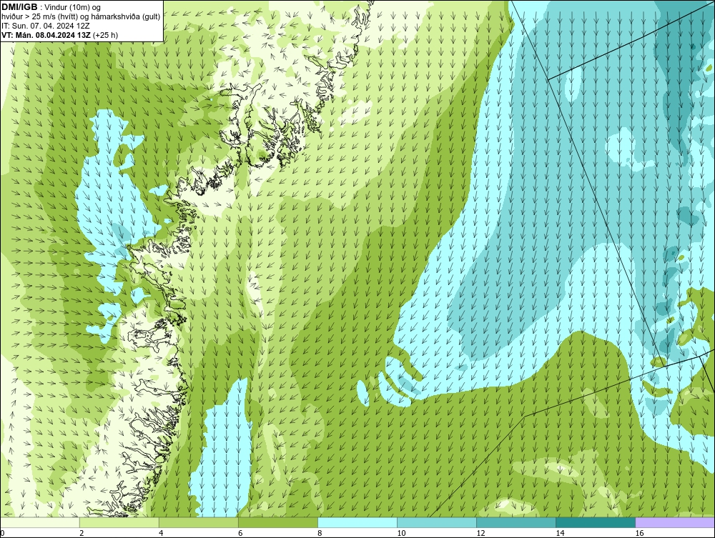Click the legend tick label '8'

[320, 534]
